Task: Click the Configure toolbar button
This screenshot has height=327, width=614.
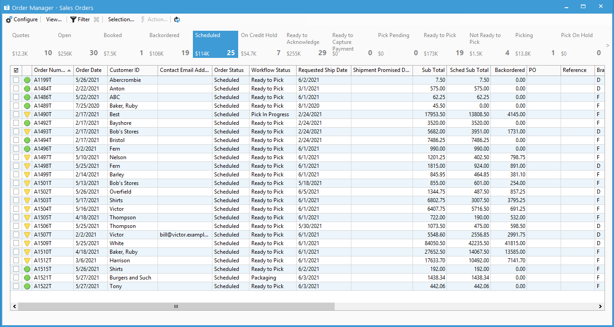Action: [x=22, y=19]
